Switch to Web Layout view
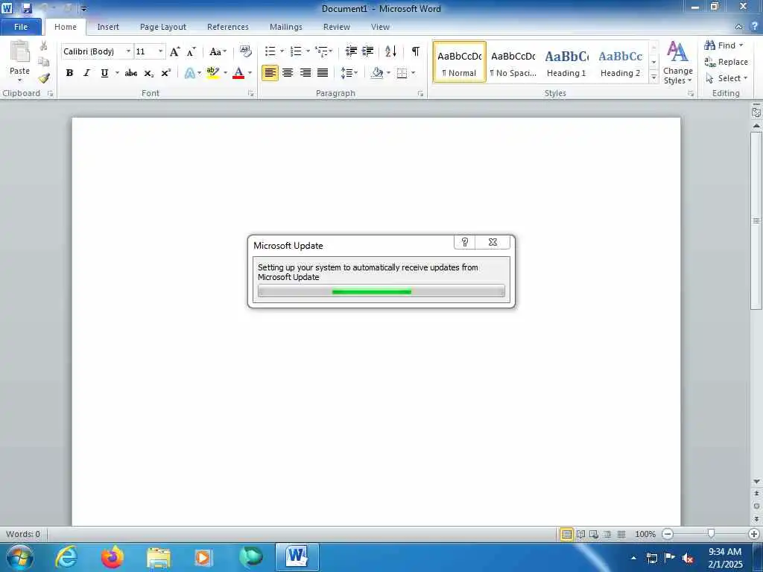The image size is (763, 572). click(x=594, y=534)
